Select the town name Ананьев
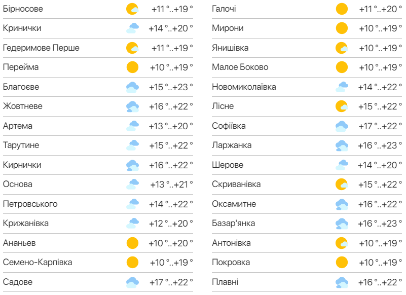Image resolution: width=406 pixels, height=295 pixels. click(x=19, y=243)
